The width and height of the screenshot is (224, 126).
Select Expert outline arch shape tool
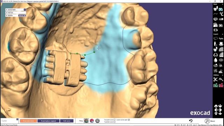(216, 55)
